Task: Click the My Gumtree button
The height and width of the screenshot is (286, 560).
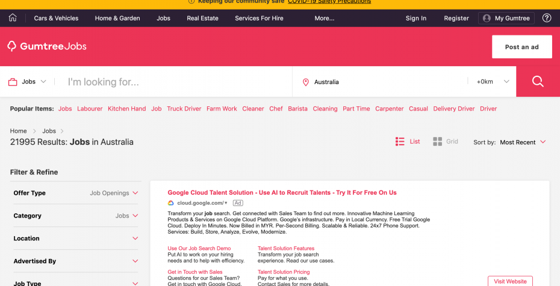Action: 506,18
